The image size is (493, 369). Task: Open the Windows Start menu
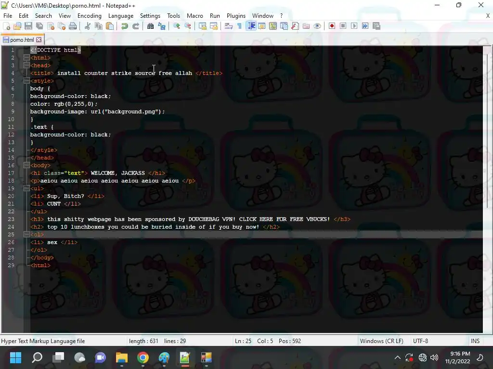[x=15, y=357]
